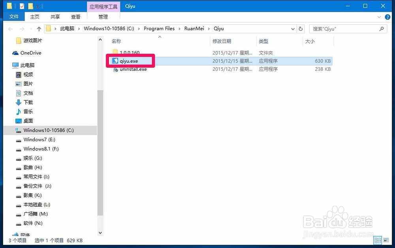This screenshot has width=395, height=248.
Task: Select 常用文件 (I:) drive
Action: 36,176
